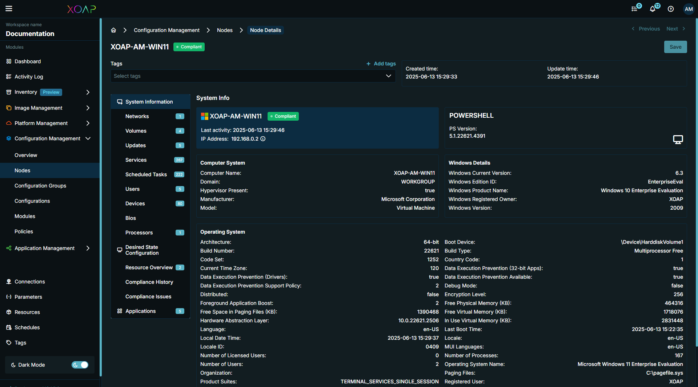Click the Save button

[x=675, y=47]
